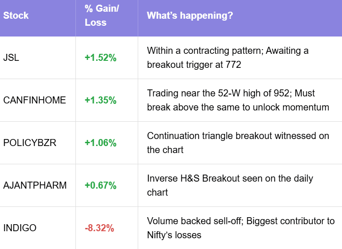Click the Stock column header
The width and height of the screenshot is (342, 249).
pos(16,15)
